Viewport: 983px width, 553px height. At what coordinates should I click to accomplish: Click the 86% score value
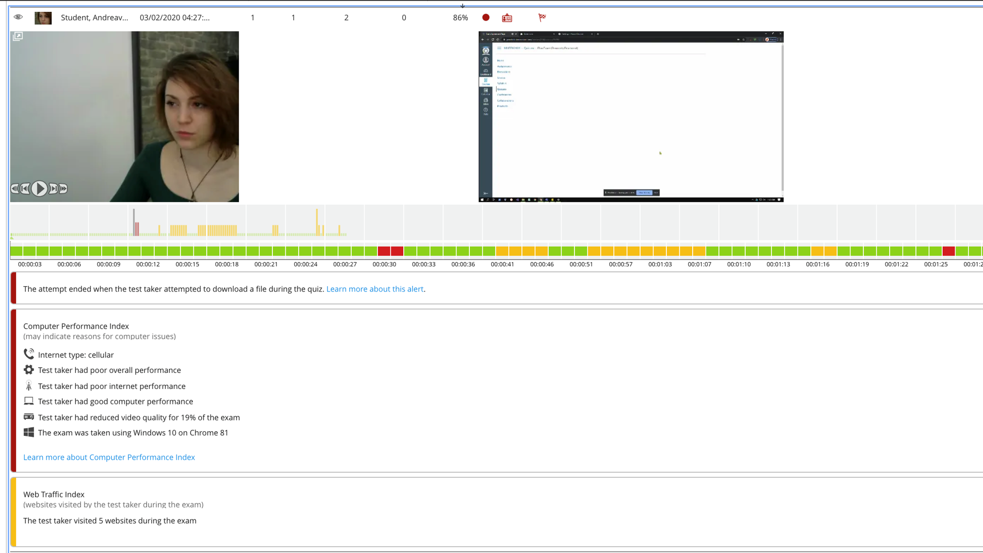coord(460,18)
